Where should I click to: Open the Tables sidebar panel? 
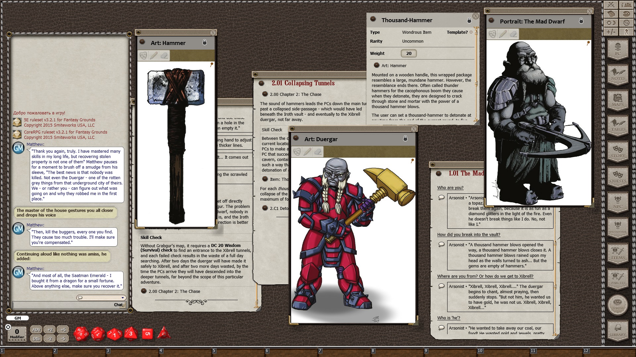(617, 125)
